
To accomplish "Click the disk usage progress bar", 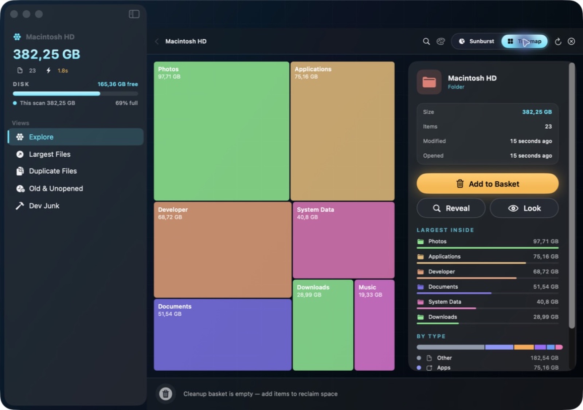I will (x=75, y=94).
